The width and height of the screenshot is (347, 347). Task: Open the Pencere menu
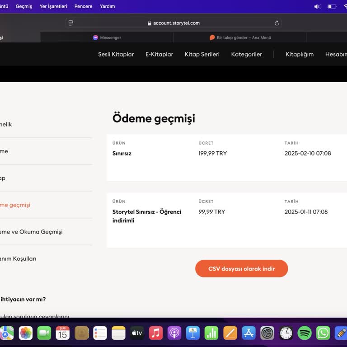83,6
